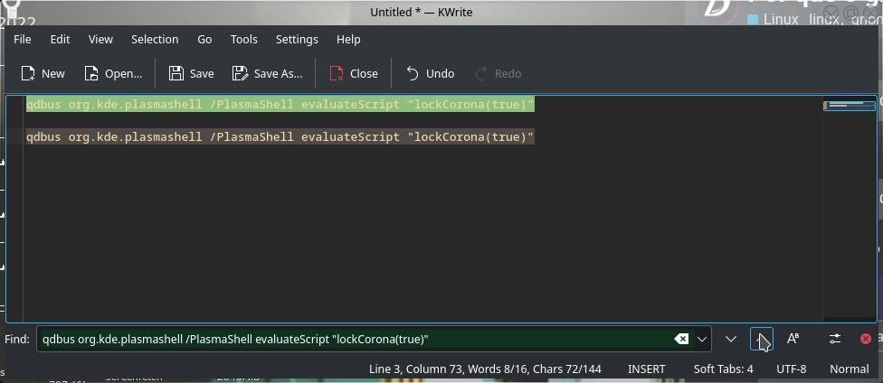Jump to previous search match
The image size is (883, 383).
[762, 339]
